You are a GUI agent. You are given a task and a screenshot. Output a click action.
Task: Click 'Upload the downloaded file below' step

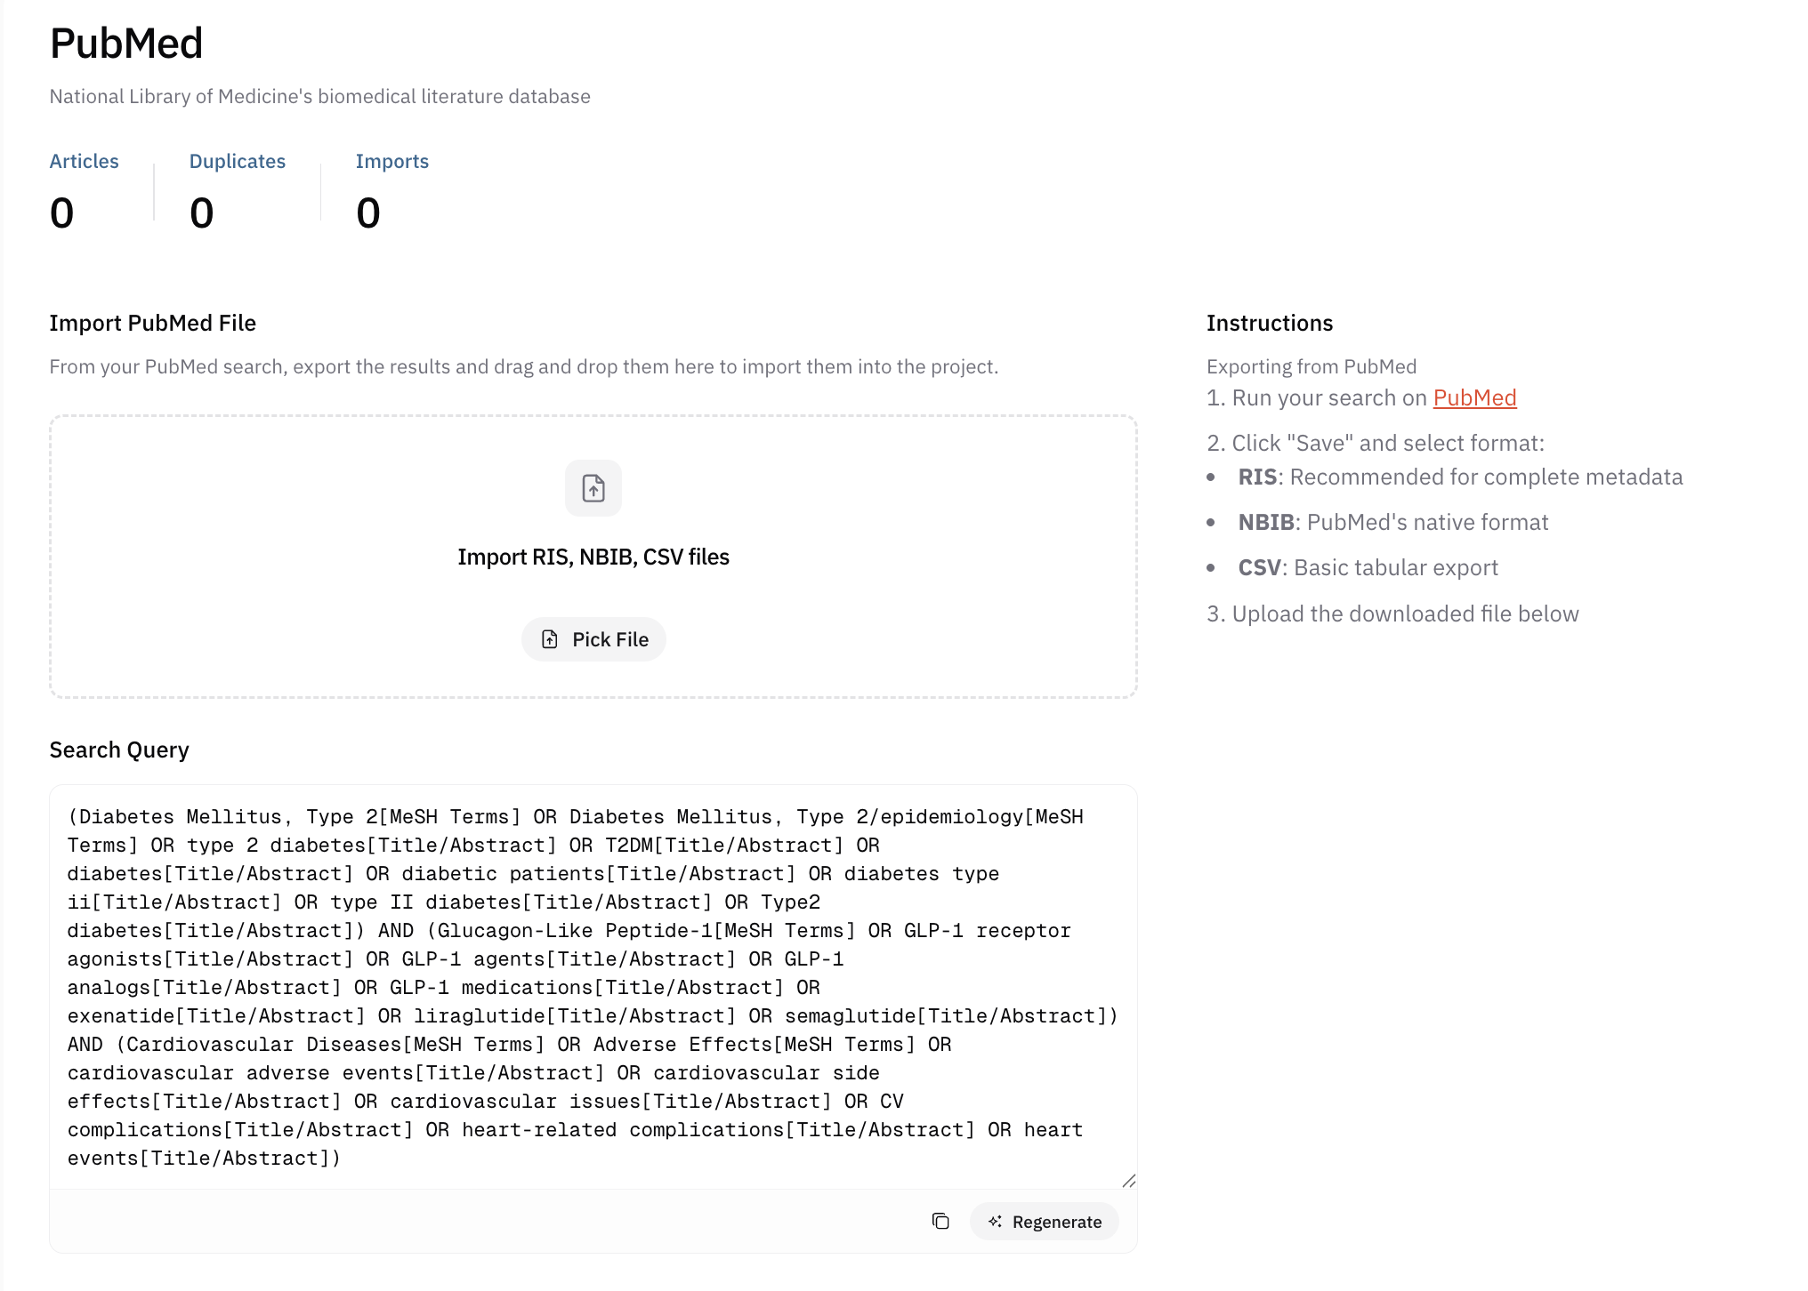tap(1392, 613)
